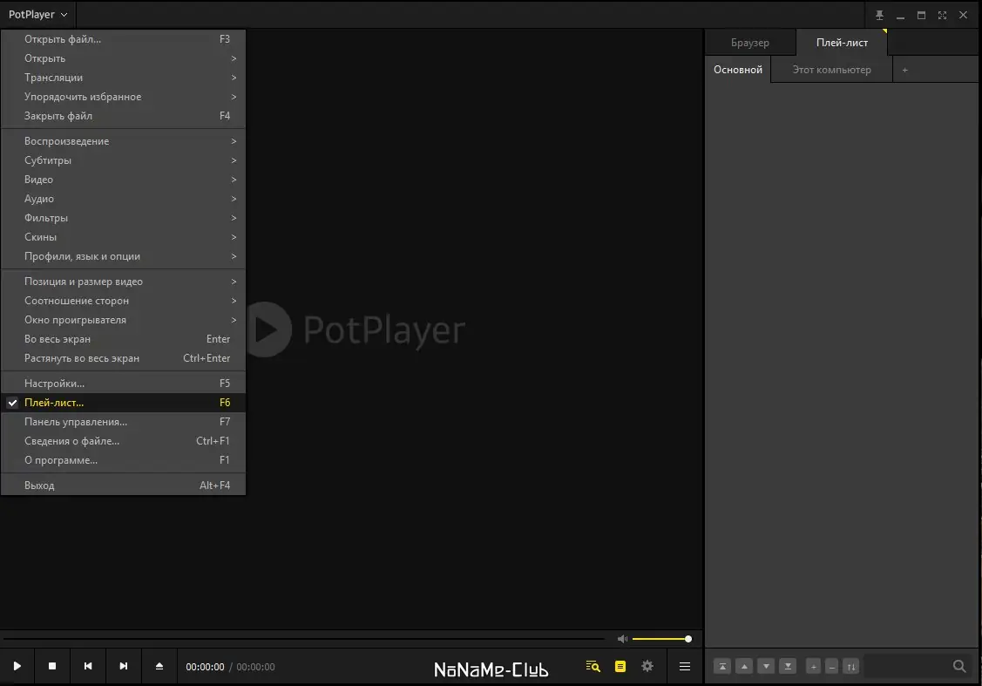The width and height of the screenshot is (982, 686).
Task: Skip to the next track
Action: pos(124,667)
